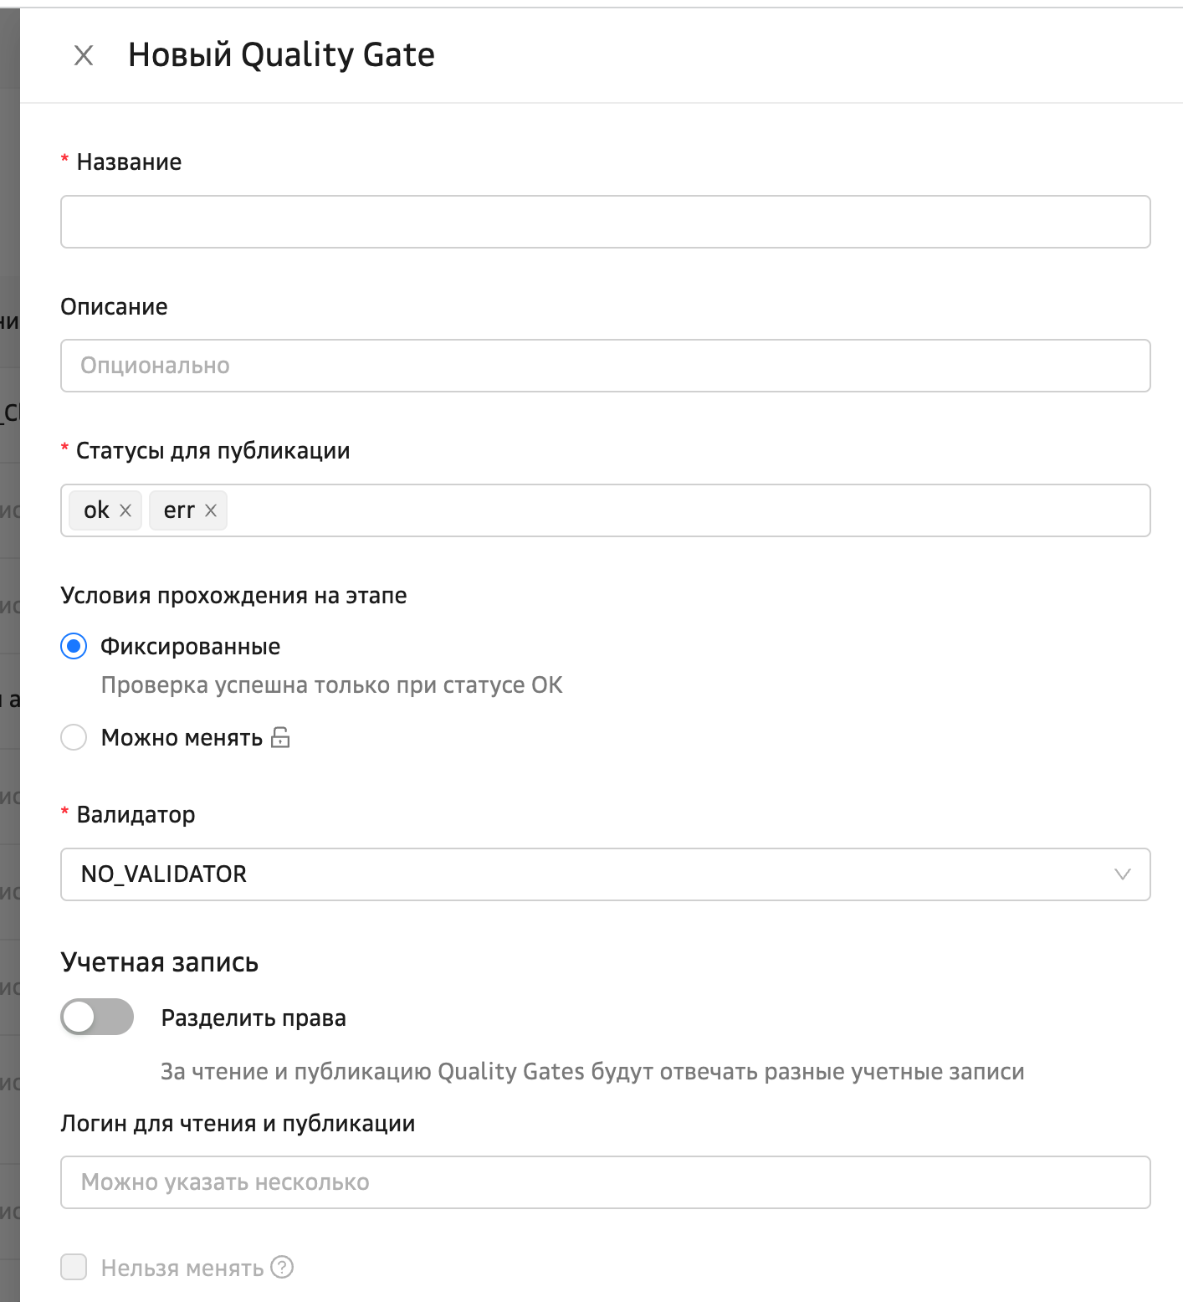Close the Новый Quality Gate panel

point(84,56)
